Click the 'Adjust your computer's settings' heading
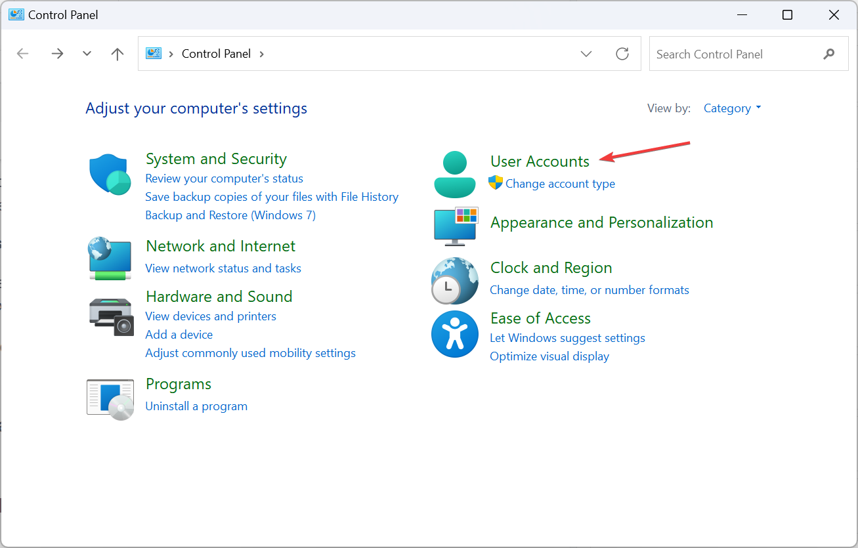 196,108
